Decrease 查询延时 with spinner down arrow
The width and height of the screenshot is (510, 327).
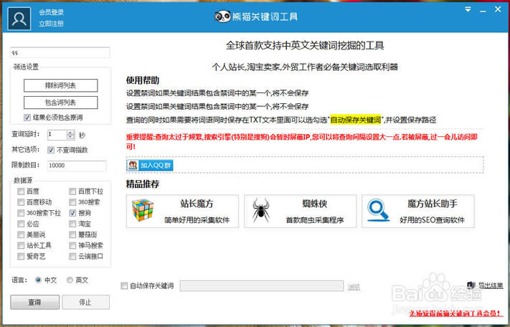click(x=70, y=137)
